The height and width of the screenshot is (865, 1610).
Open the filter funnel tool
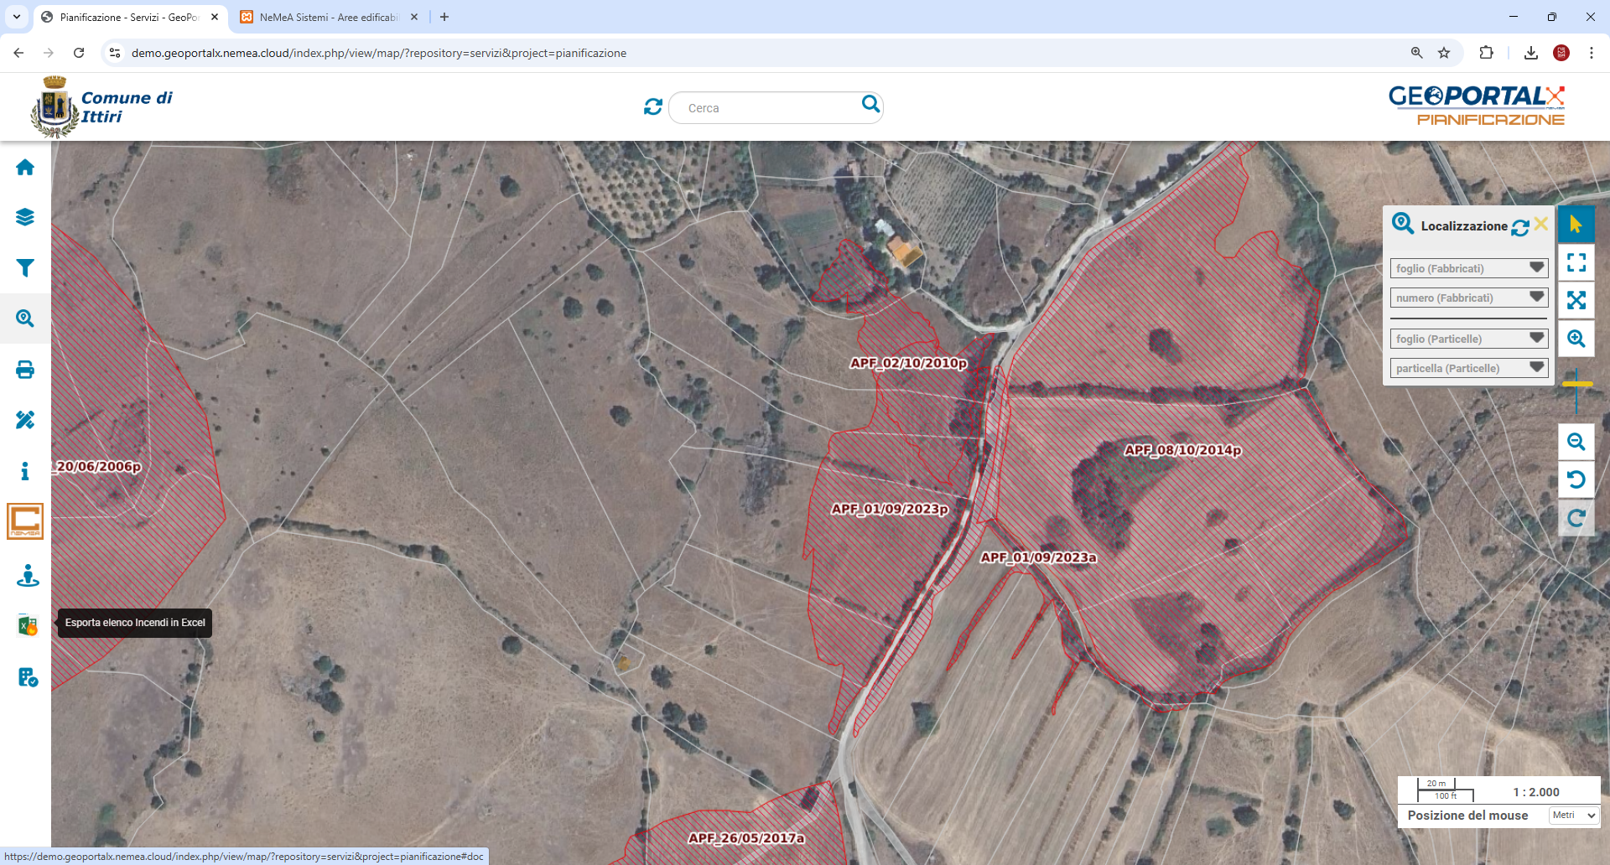click(25, 268)
